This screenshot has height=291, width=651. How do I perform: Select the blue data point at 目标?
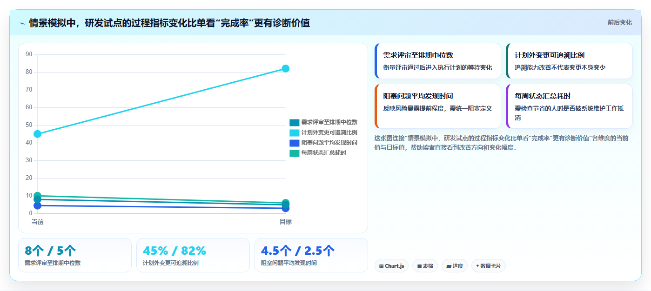[286, 208]
